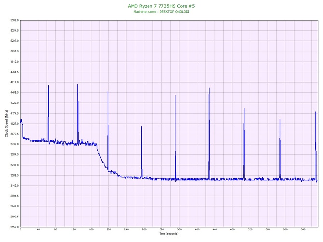Click the clock spike near 274 seconds
Screen dimensions: 323x242
click(x=141, y=152)
